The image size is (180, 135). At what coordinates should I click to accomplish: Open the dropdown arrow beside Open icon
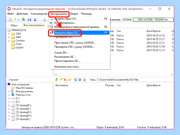click(19, 20)
